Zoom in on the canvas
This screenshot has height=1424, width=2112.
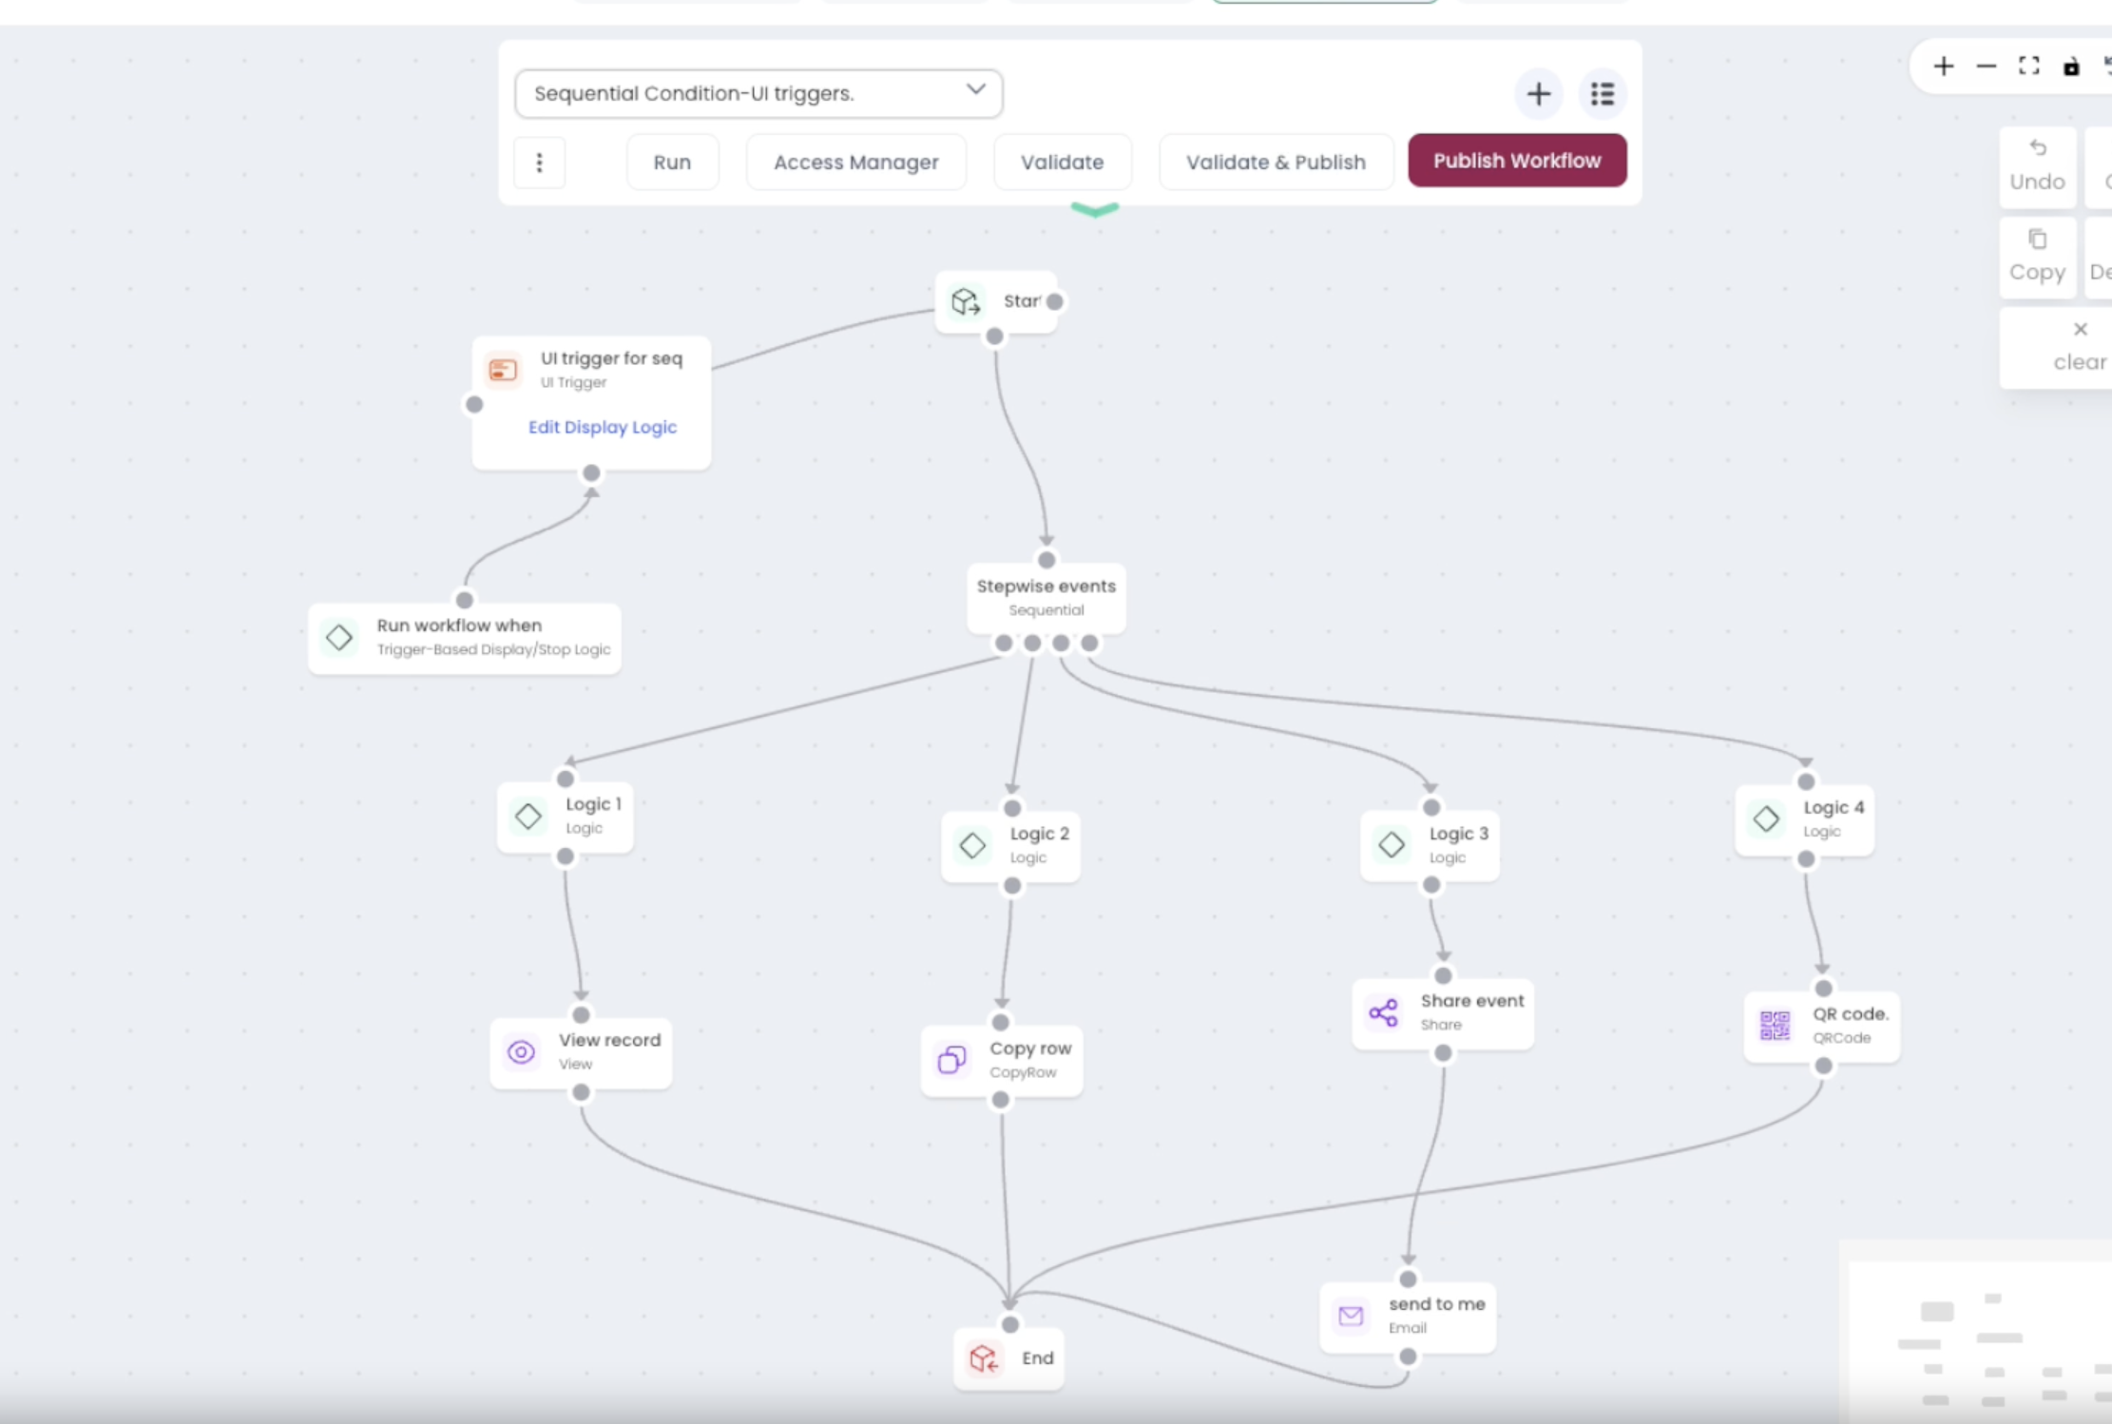[x=1944, y=67]
